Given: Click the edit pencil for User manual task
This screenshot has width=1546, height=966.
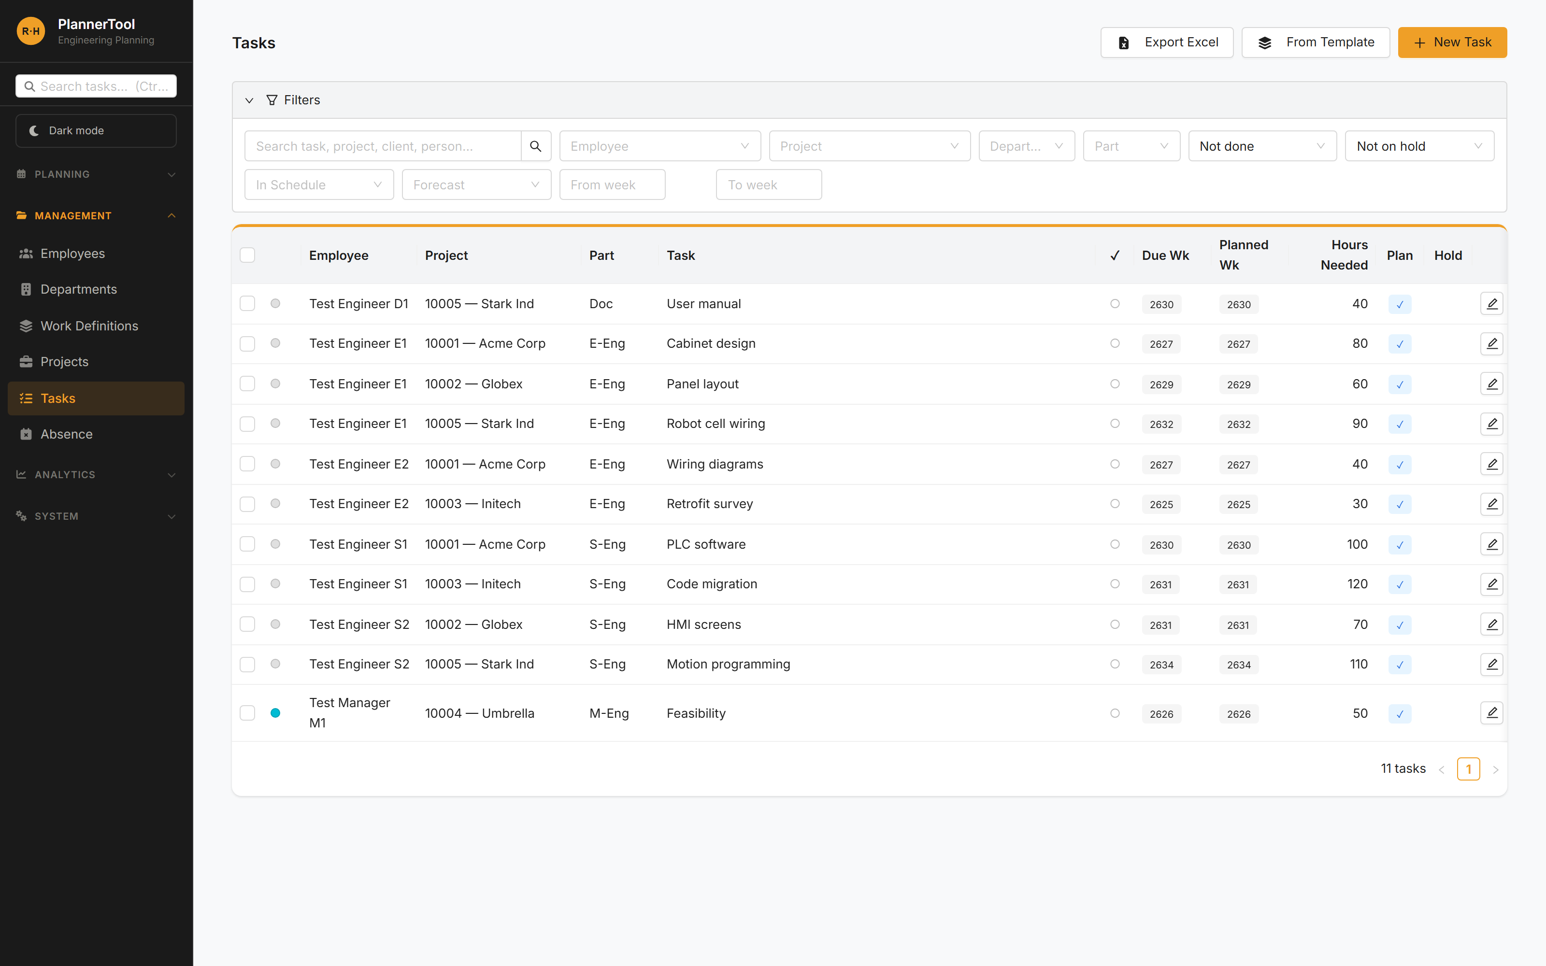Looking at the screenshot, I should [x=1491, y=303].
